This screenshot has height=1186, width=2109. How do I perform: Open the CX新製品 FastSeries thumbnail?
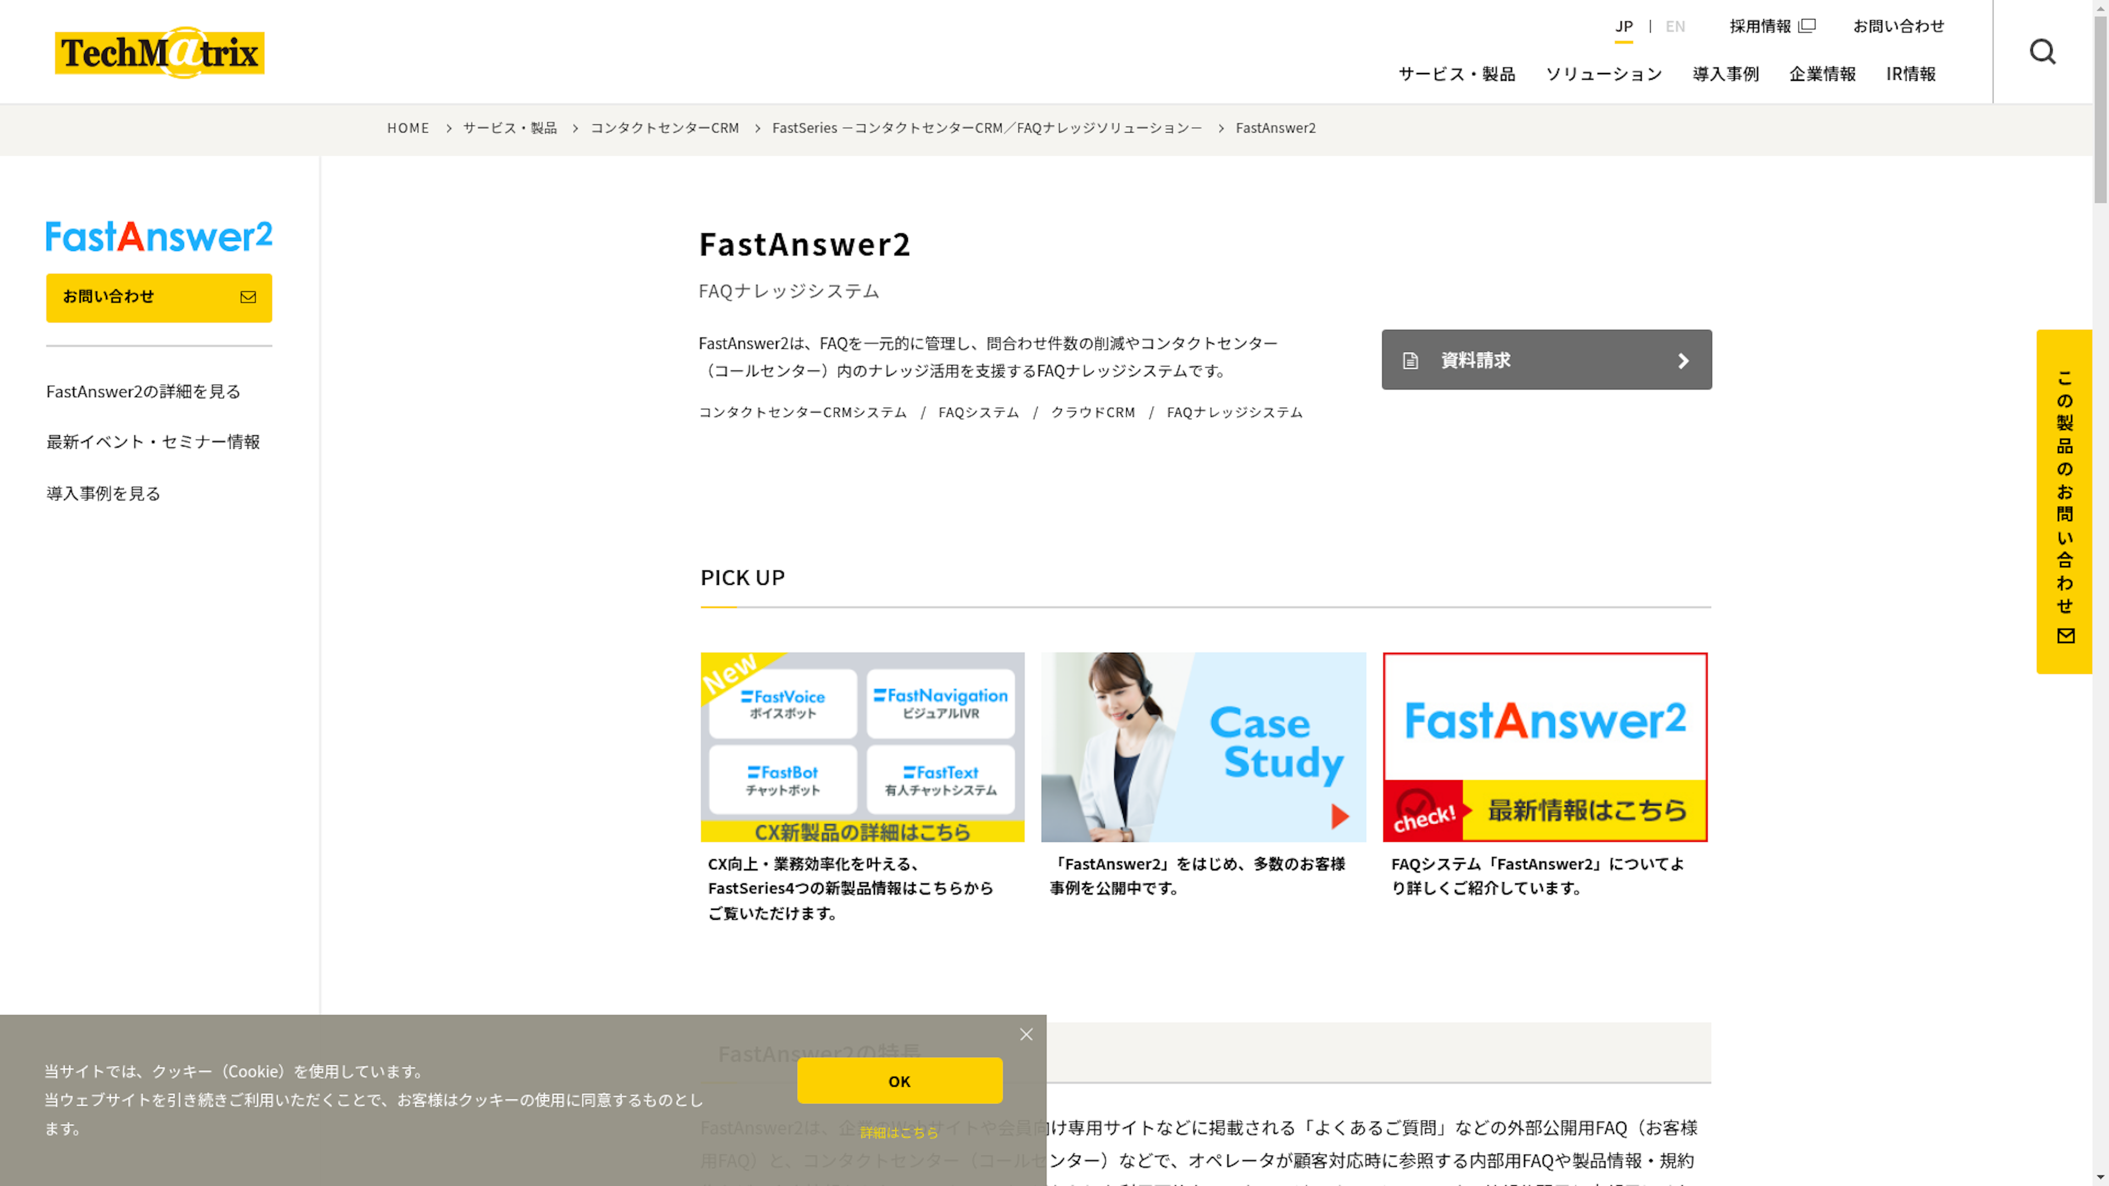[x=862, y=747]
